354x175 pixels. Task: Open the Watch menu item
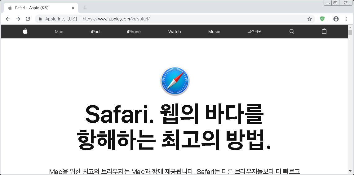click(175, 32)
